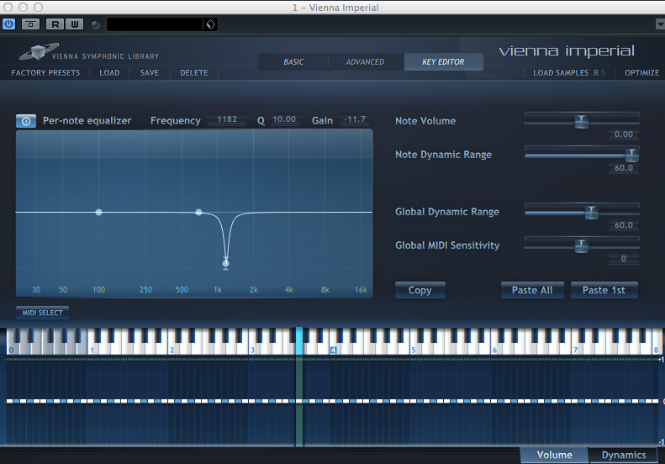Screen dimensions: 665x464
Task: Click the selected note's volume column
Action: pos(299,401)
